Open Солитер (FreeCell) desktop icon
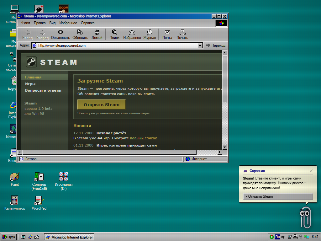 click(x=39, y=182)
